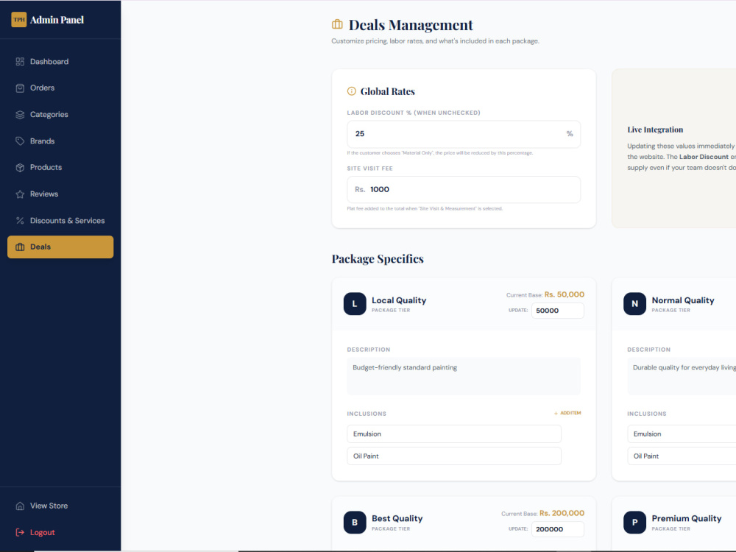The image size is (736, 552).
Task: Click the B badge of Best Quality
Action: 355,523
